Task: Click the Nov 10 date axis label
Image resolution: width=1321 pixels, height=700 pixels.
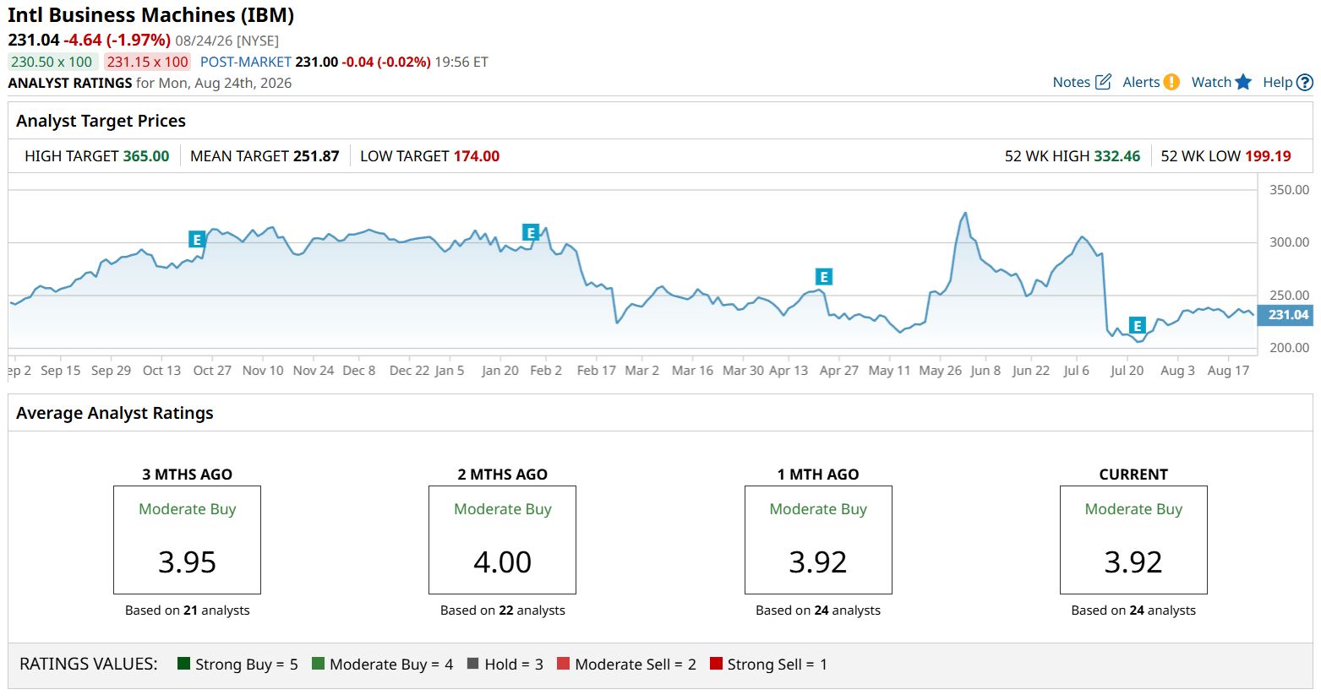Action: pos(263,371)
